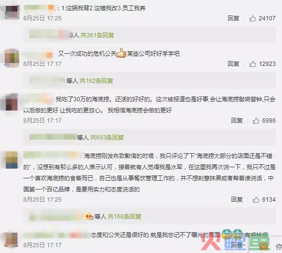Click the thumbs-up emoji in 危机公关 comment

tap(121, 53)
